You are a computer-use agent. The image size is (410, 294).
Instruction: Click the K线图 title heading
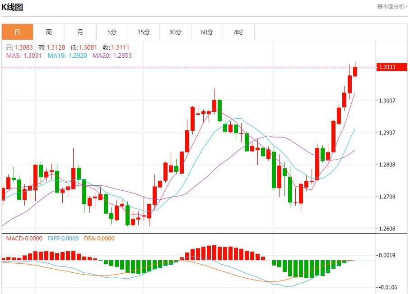coord(13,7)
